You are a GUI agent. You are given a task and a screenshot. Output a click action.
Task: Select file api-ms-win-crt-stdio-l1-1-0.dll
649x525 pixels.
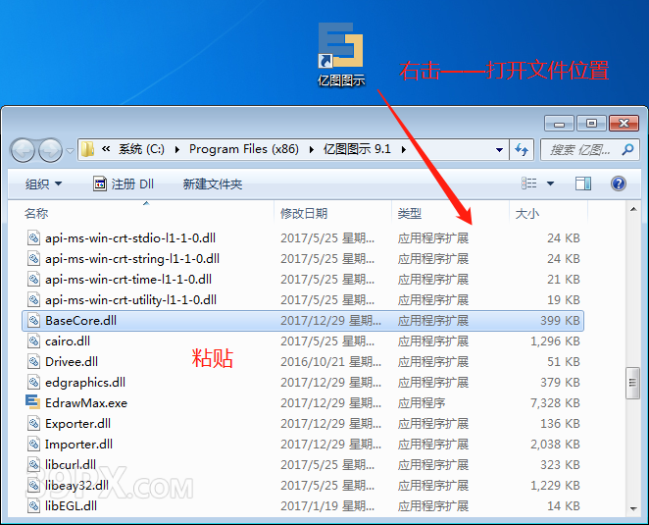pyautogui.click(x=130, y=238)
